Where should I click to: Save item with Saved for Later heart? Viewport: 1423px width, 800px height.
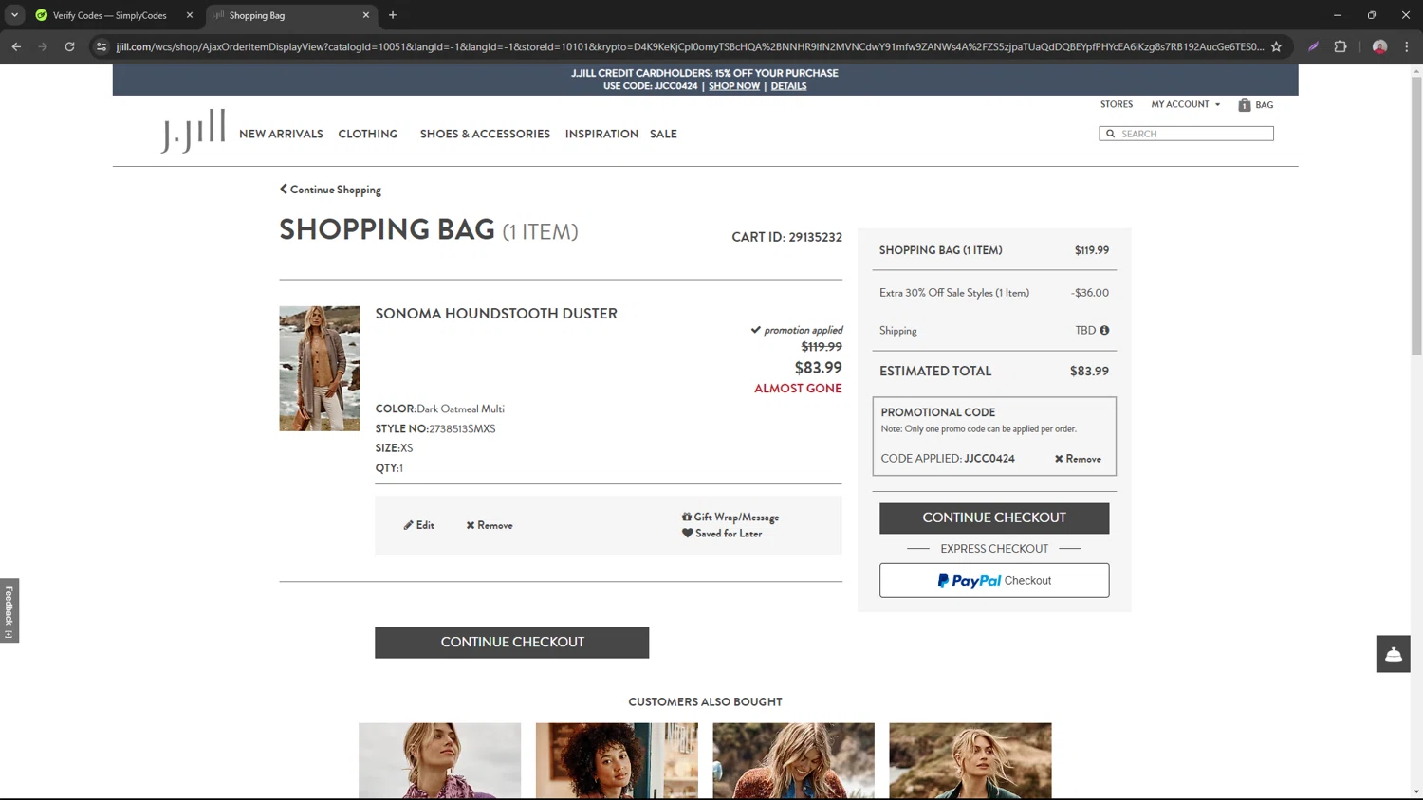(x=722, y=534)
